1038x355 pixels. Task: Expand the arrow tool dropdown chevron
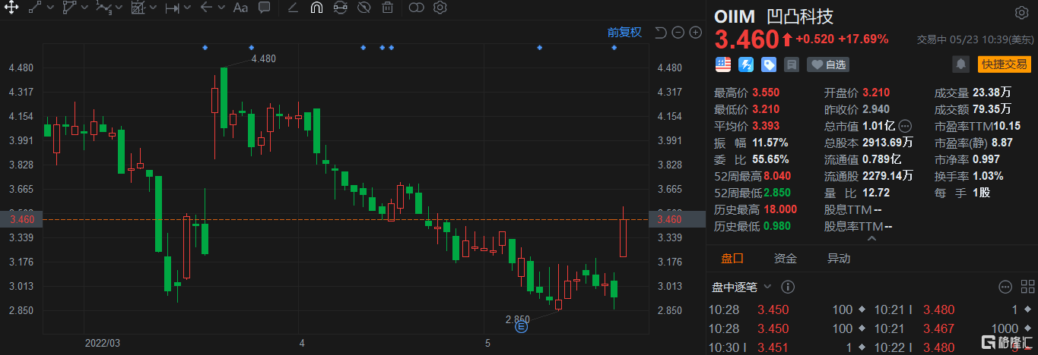click(222, 8)
